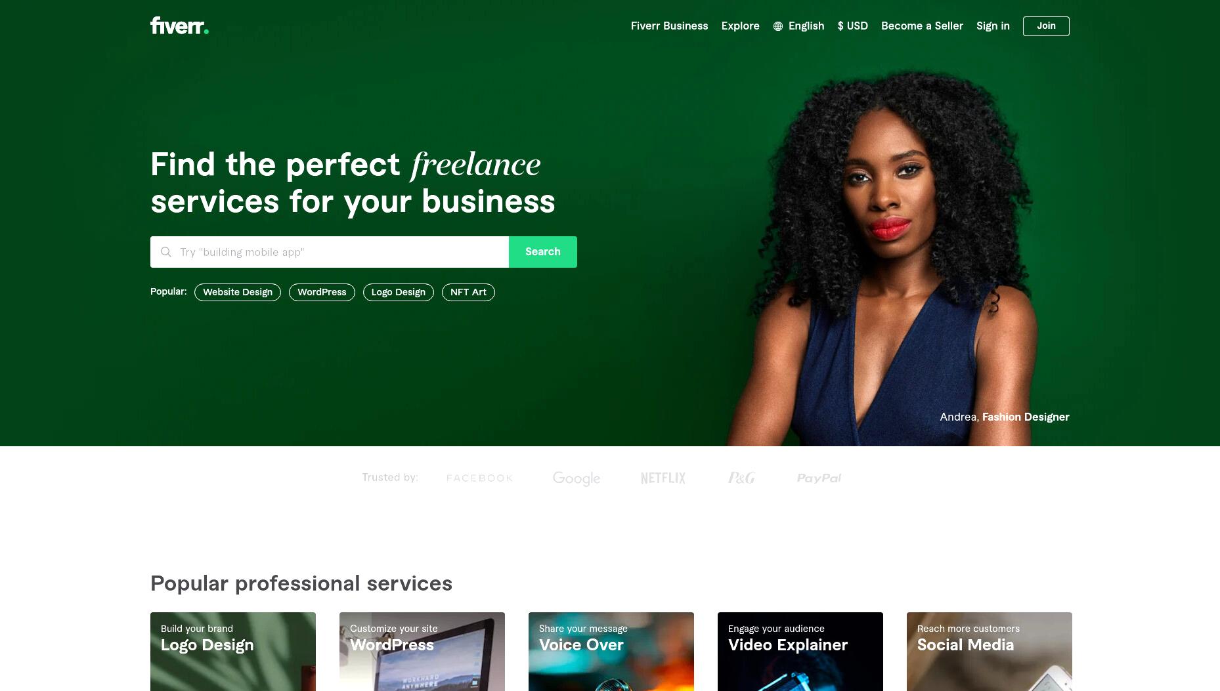Open Fiverr Business in the navigation
1220x691 pixels.
(669, 26)
